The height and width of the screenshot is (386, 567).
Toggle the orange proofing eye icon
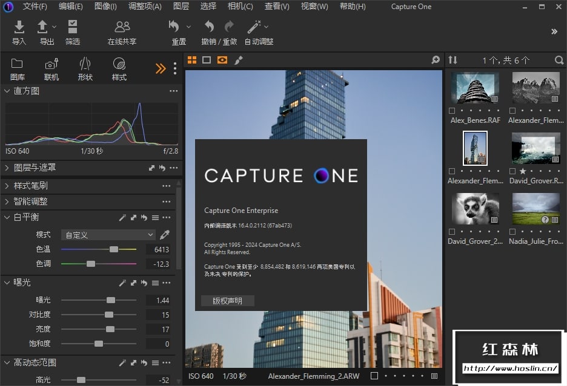pos(222,60)
